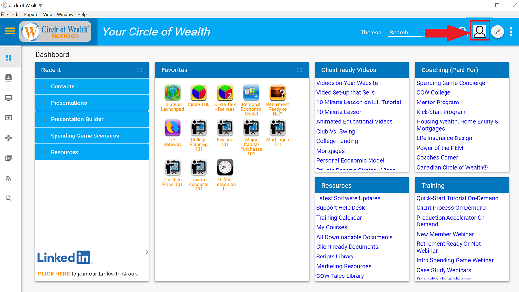Open the search sidebar icon
The height and width of the screenshot is (292, 519).
[x=9, y=198]
